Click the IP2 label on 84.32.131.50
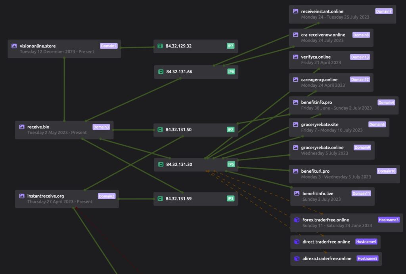The height and width of the screenshot is (274, 406). click(231, 129)
